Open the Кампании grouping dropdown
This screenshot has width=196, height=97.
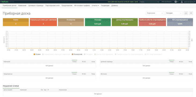point(155,13)
